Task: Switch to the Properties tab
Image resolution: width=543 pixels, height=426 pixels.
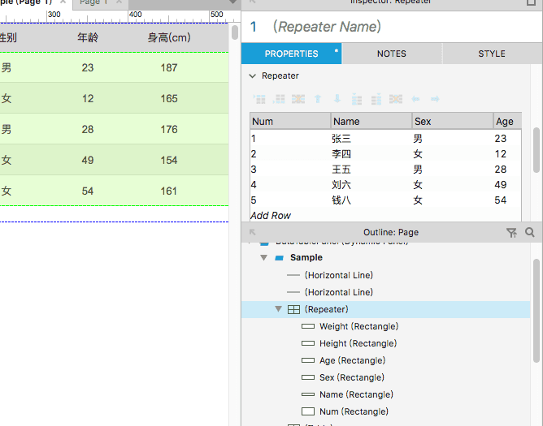Action: 291,54
